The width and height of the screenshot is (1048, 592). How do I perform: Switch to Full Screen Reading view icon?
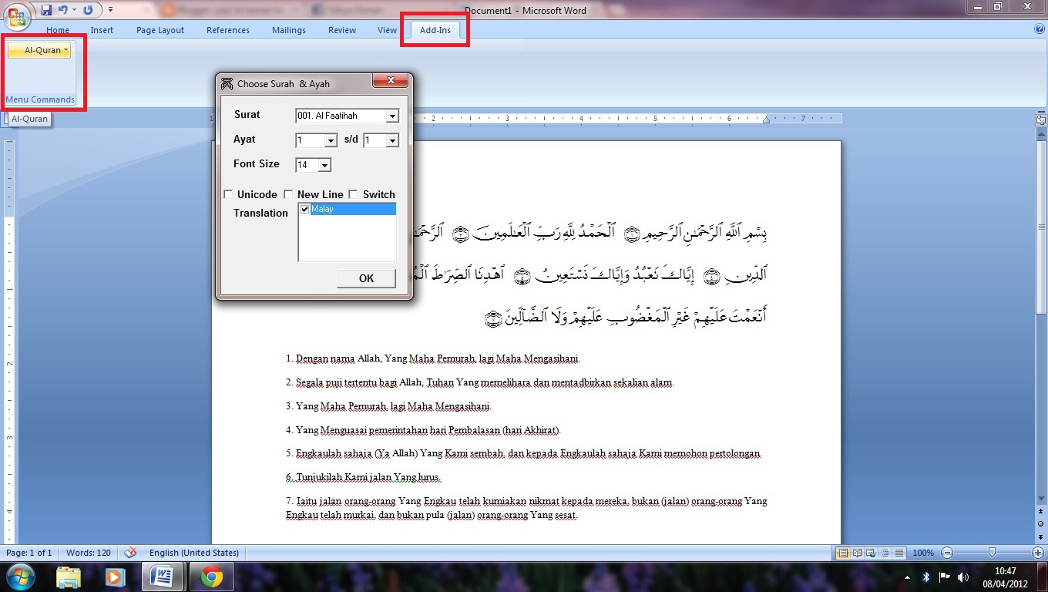pyautogui.click(x=858, y=553)
